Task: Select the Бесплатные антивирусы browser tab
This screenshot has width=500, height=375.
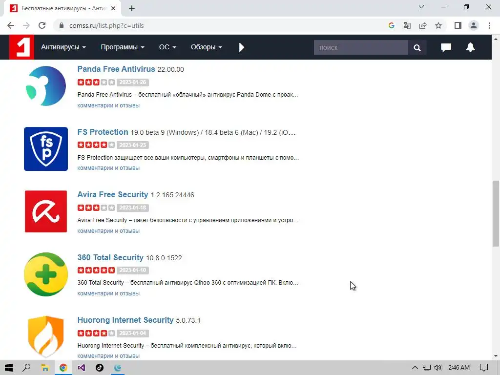Action: (62, 9)
